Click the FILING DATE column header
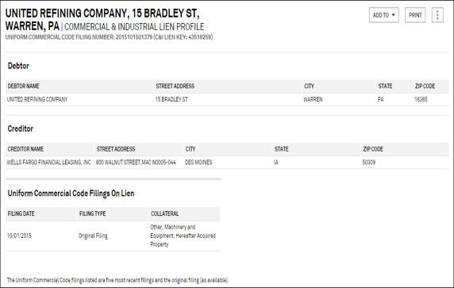Screen dimensions: 454x288 21,213
